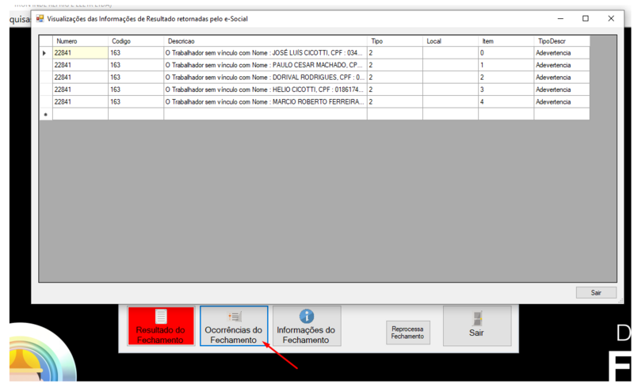
Task: Select Item cell with value 3
Action: click(x=506, y=89)
